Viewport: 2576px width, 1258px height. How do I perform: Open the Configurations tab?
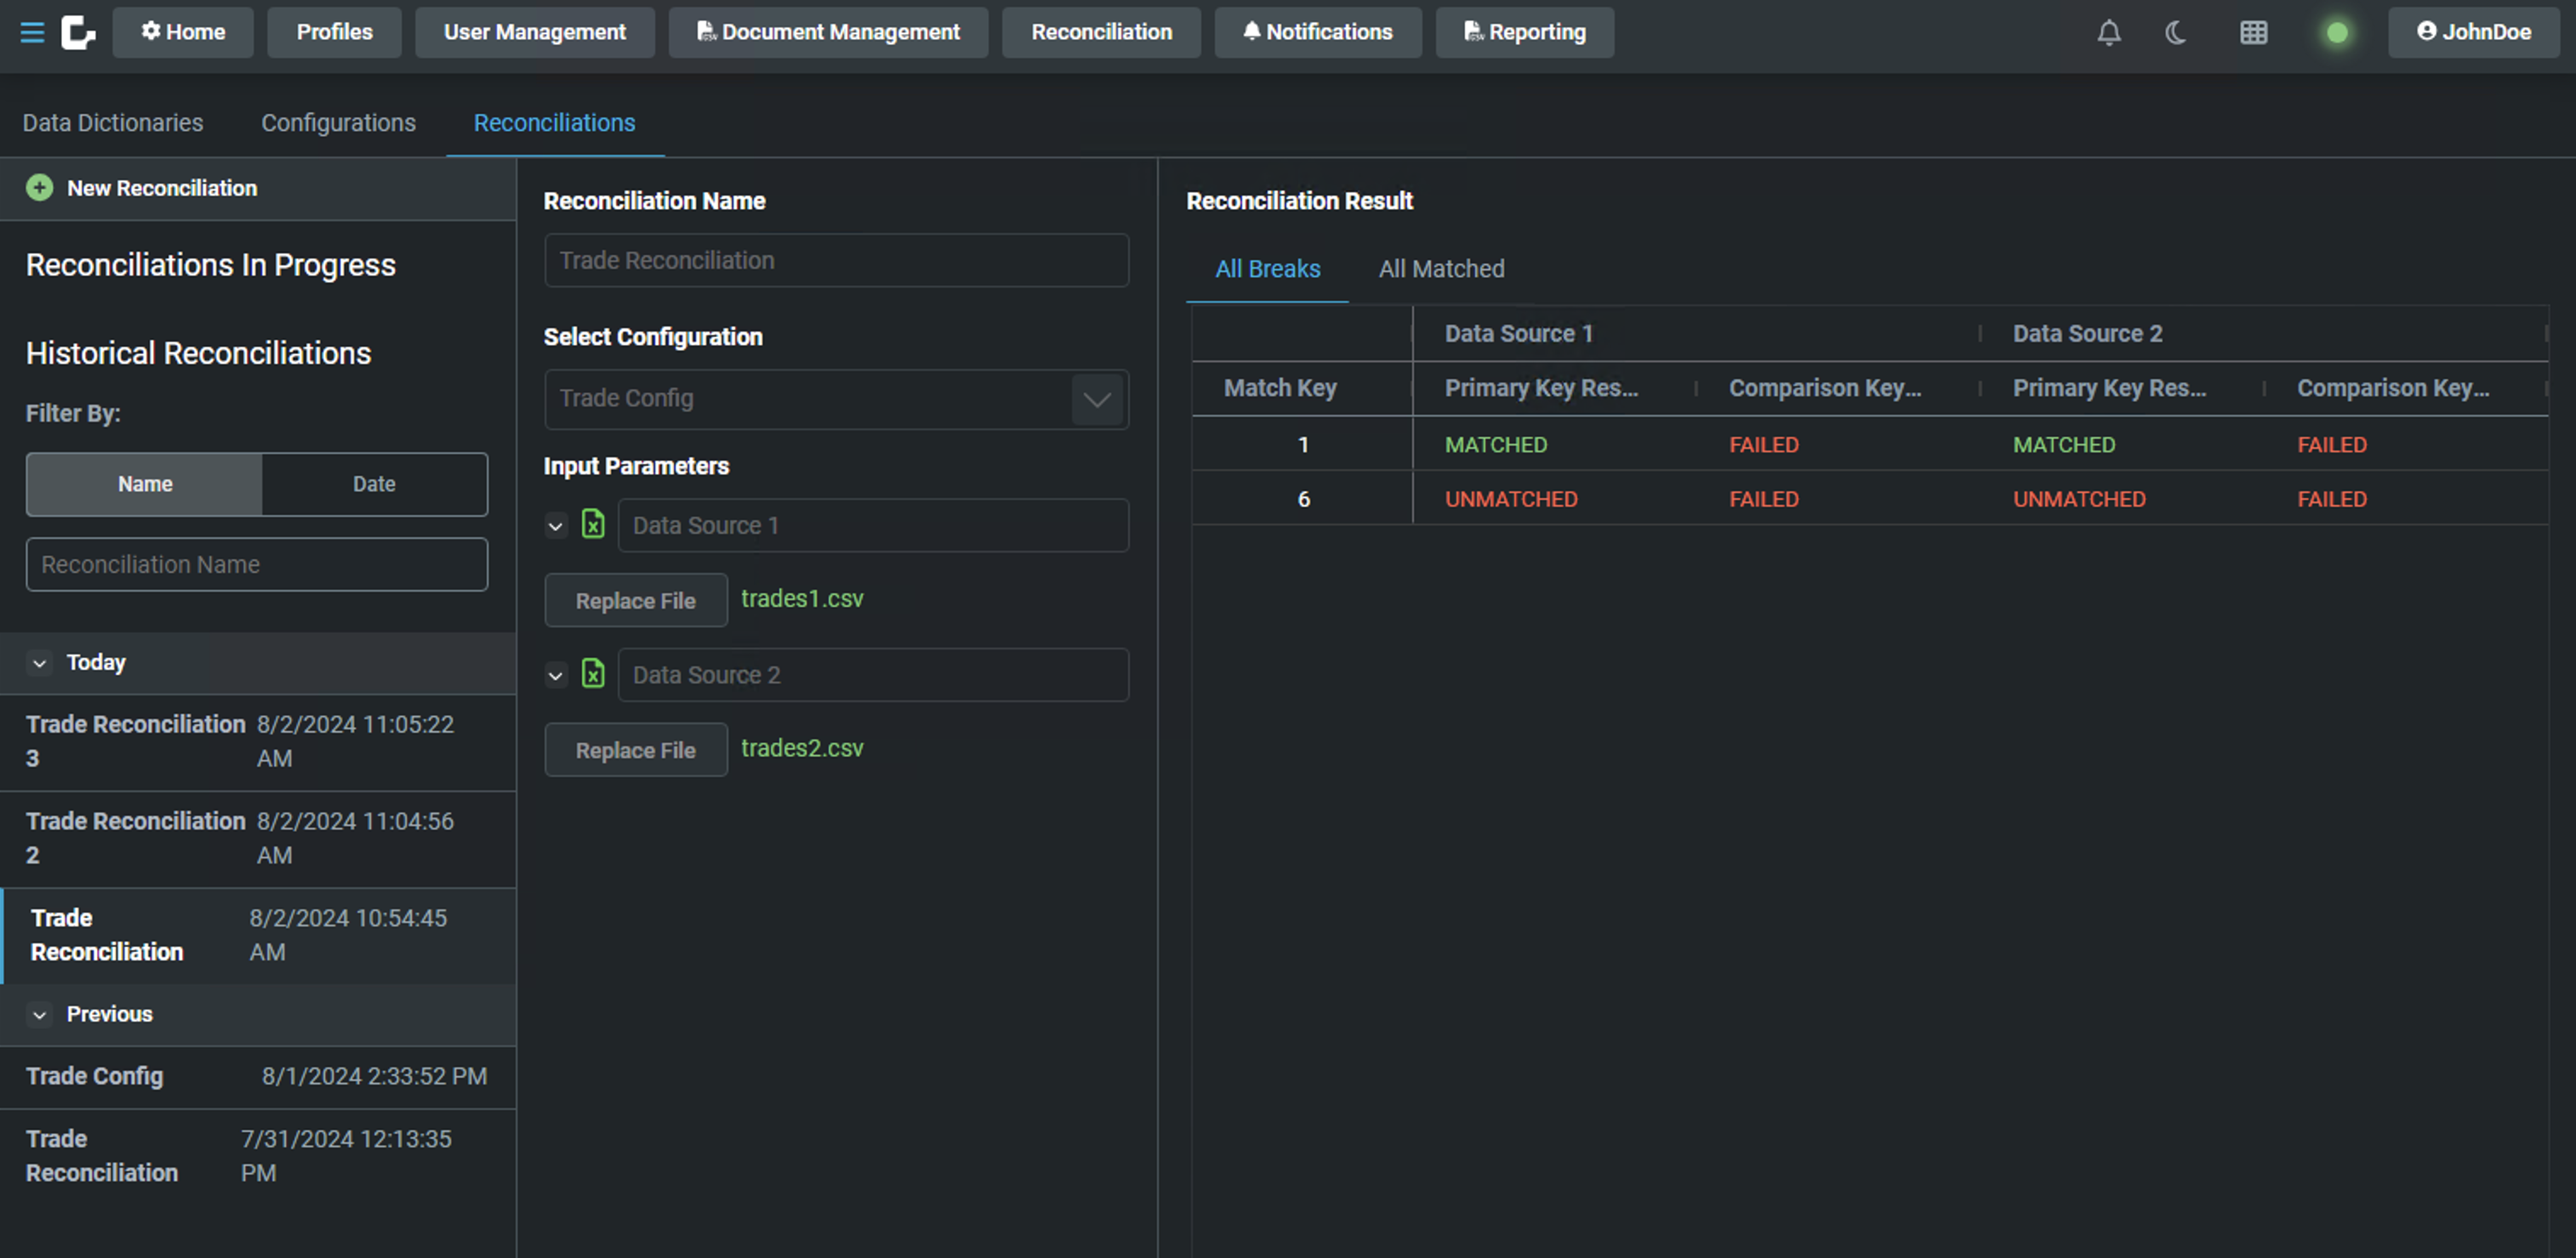(338, 123)
